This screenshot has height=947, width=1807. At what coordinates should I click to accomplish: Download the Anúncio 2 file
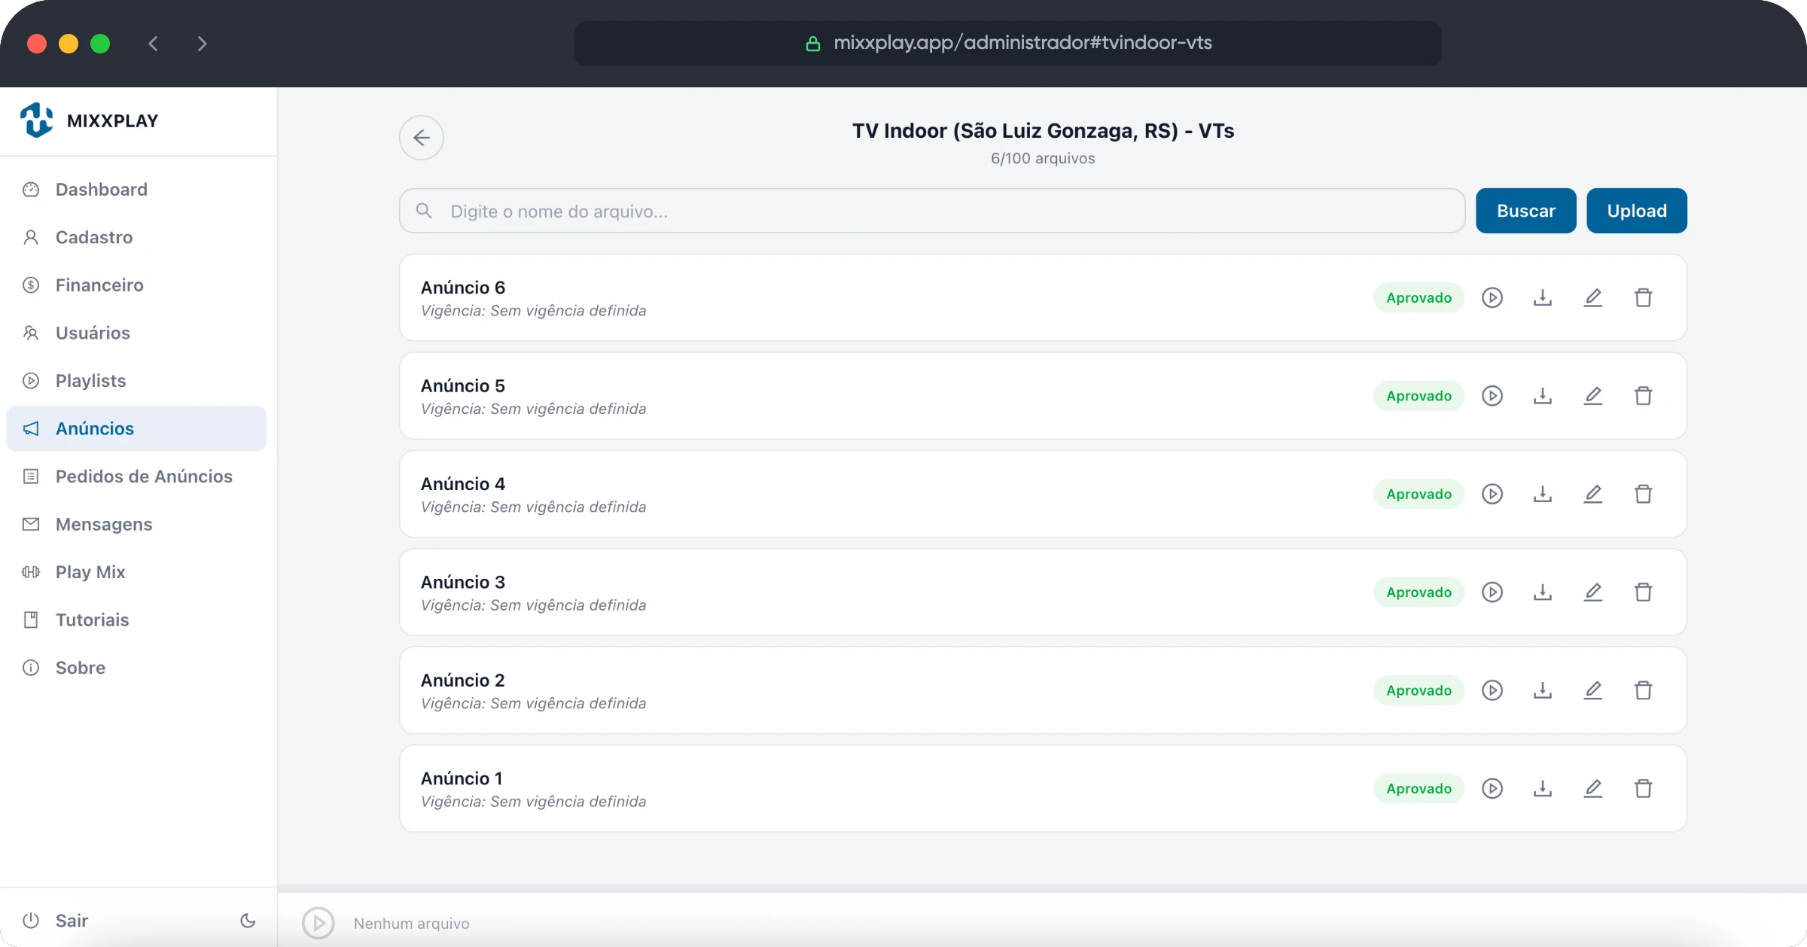(x=1543, y=690)
